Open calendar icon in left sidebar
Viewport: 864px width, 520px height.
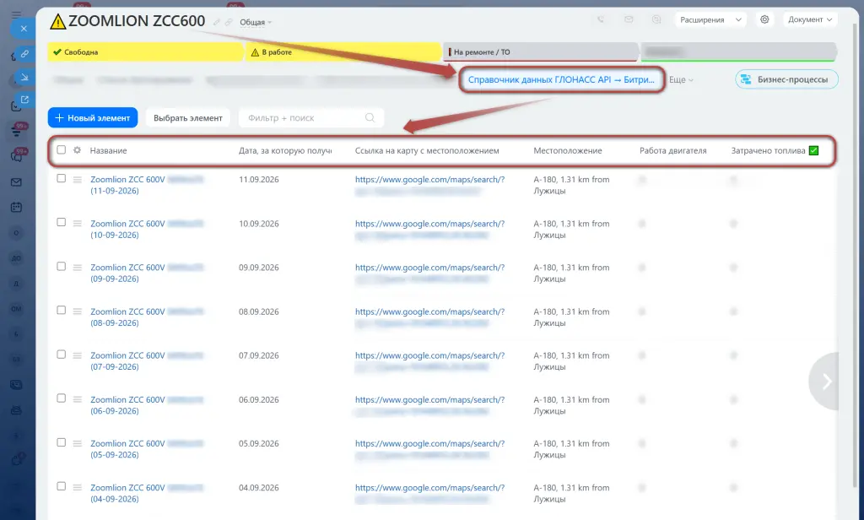(16, 208)
